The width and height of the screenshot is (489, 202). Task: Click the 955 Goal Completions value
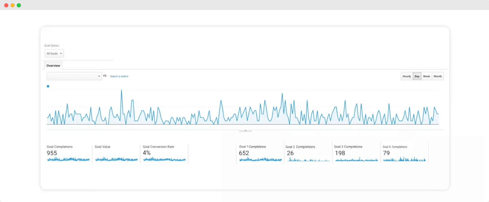point(52,153)
